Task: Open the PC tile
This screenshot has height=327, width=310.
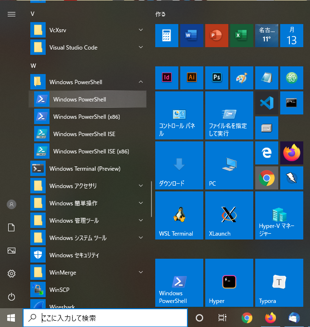Action: click(229, 165)
